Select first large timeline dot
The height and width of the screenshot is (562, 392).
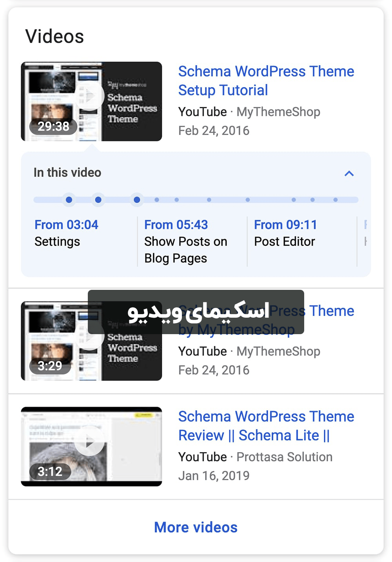69,200
